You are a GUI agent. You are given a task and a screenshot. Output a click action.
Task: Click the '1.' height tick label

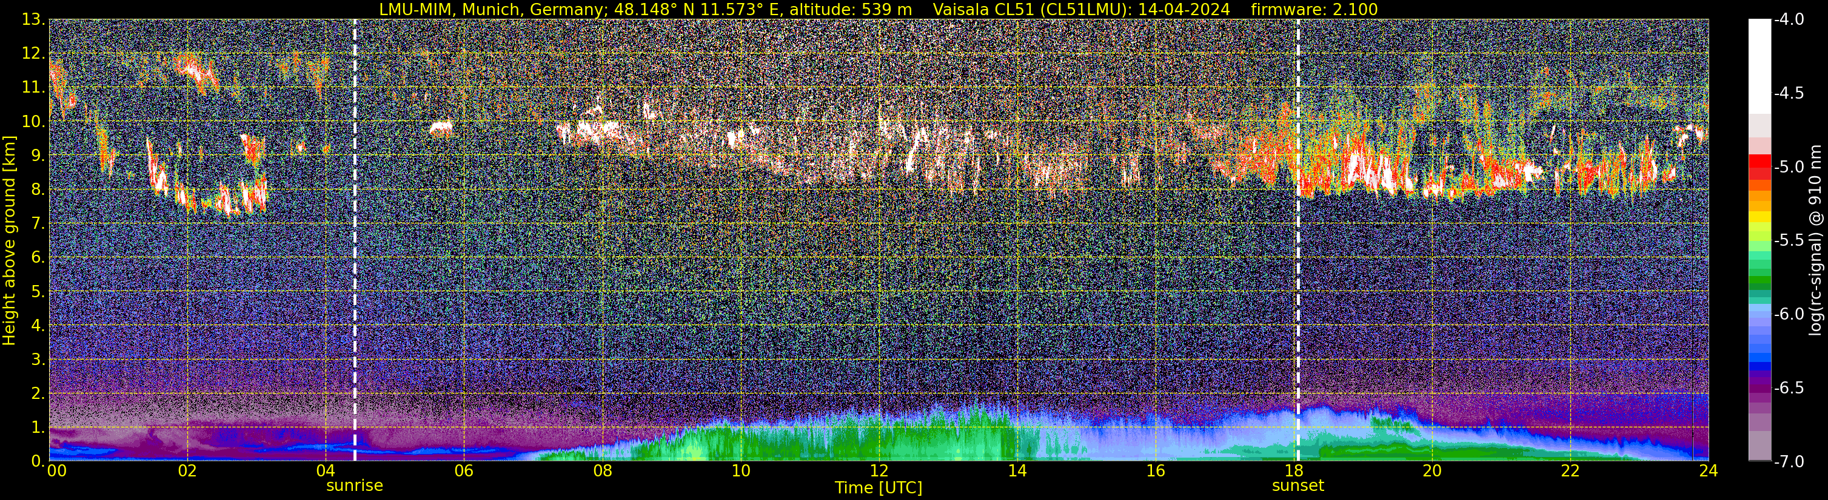point(38,428)
